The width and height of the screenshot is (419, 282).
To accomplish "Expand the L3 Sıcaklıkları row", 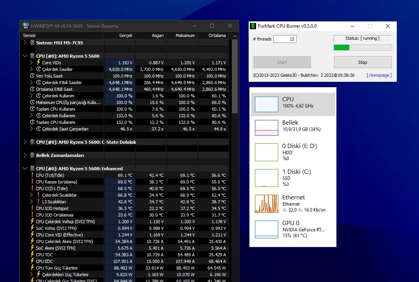I will pyautogui.click(x=31, y=202).
